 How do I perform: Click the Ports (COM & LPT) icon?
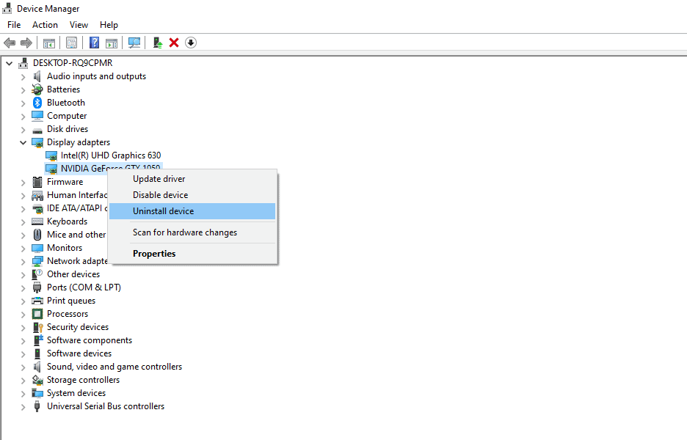[x=37, y=287]
